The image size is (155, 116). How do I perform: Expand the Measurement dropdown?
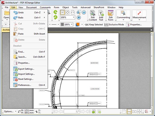(x=139, y=20)
